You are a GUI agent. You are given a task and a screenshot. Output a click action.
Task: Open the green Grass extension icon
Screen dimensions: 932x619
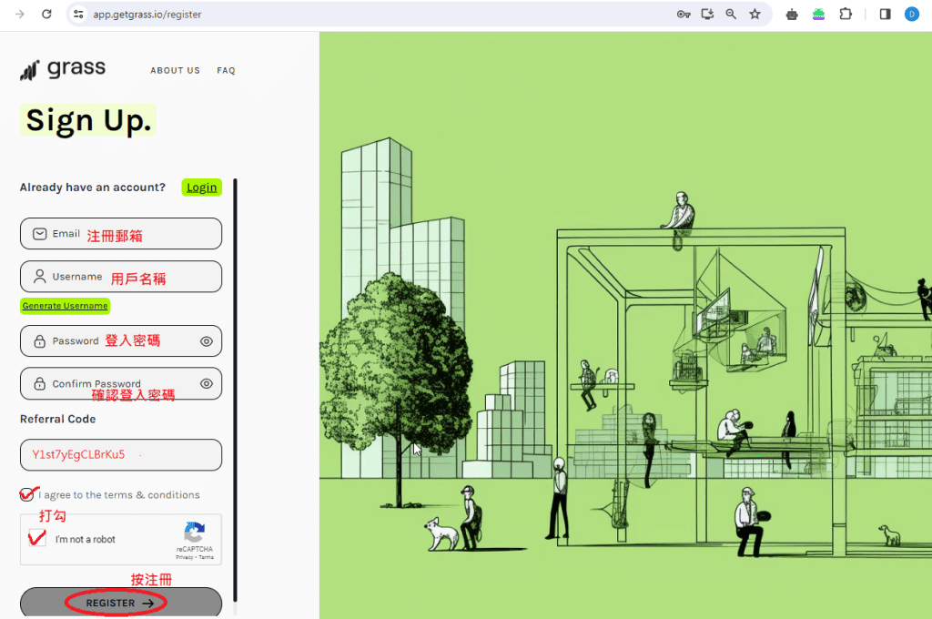[818, 15]
